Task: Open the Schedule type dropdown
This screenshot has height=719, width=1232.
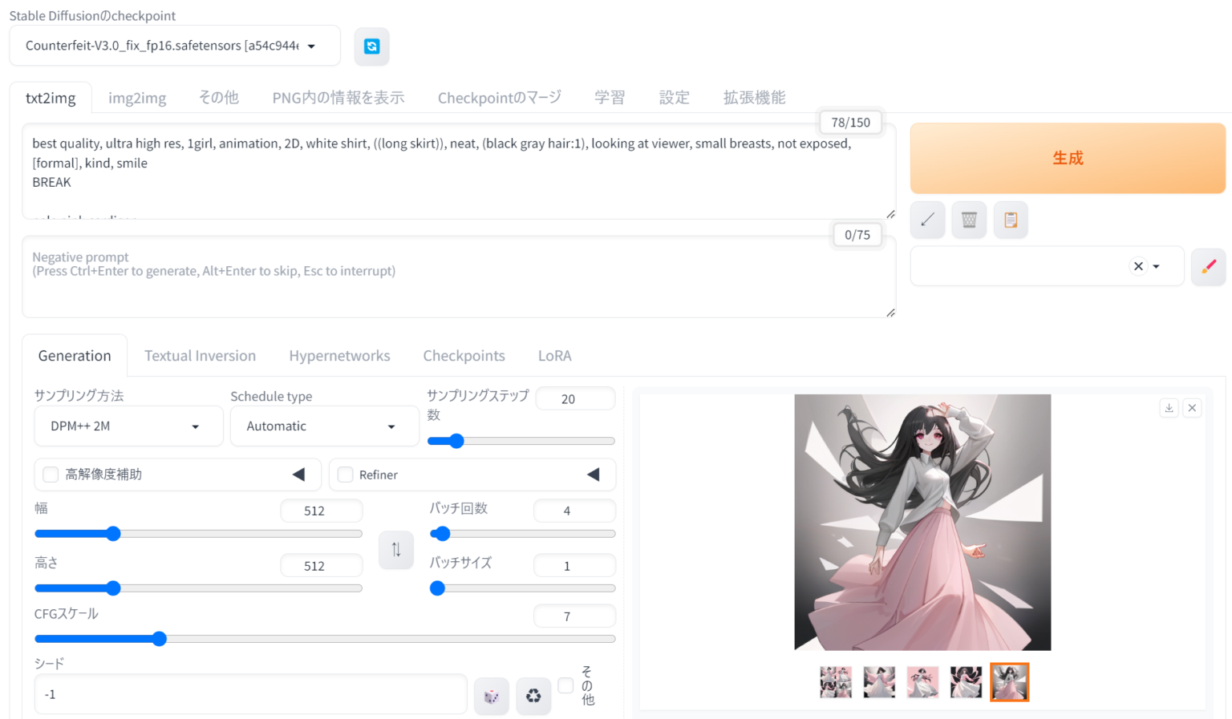Action: [324, 426]
